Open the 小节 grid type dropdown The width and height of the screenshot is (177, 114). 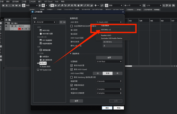132,5
